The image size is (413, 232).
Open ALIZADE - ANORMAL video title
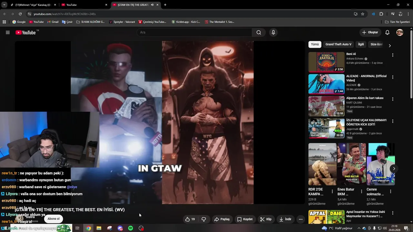(x=366, y=78)
